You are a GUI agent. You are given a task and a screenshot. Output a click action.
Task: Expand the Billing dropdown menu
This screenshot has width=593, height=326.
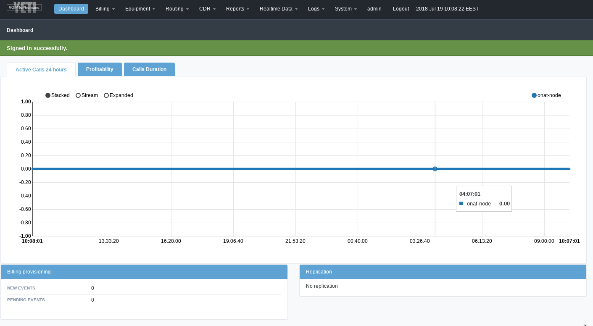coord(105,9)
